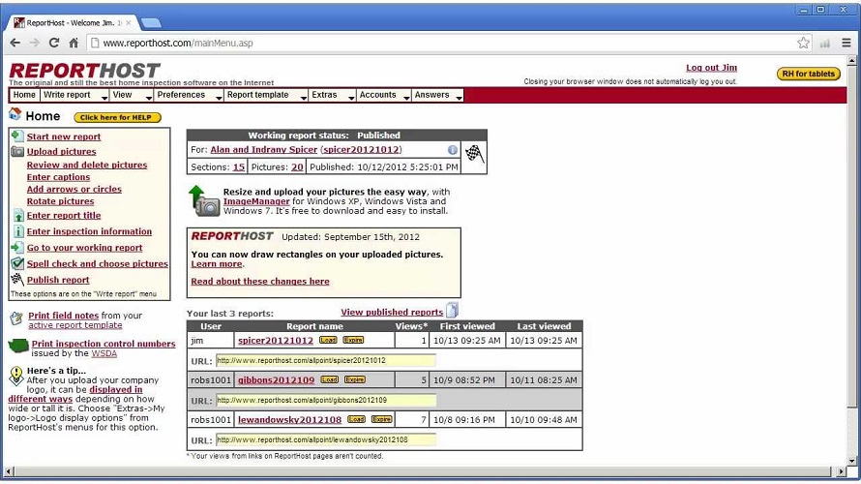Image resolution: width=861 pixels, height=484 pixels.
Task: Open the WSDA link
Action: coord(104,353)
